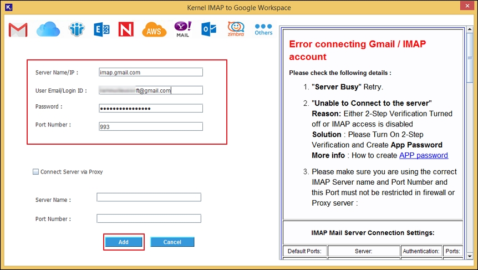Screen dimensions: 478x270
Task: Click the proxy Port Number field
Action: (x=149, y=218)
